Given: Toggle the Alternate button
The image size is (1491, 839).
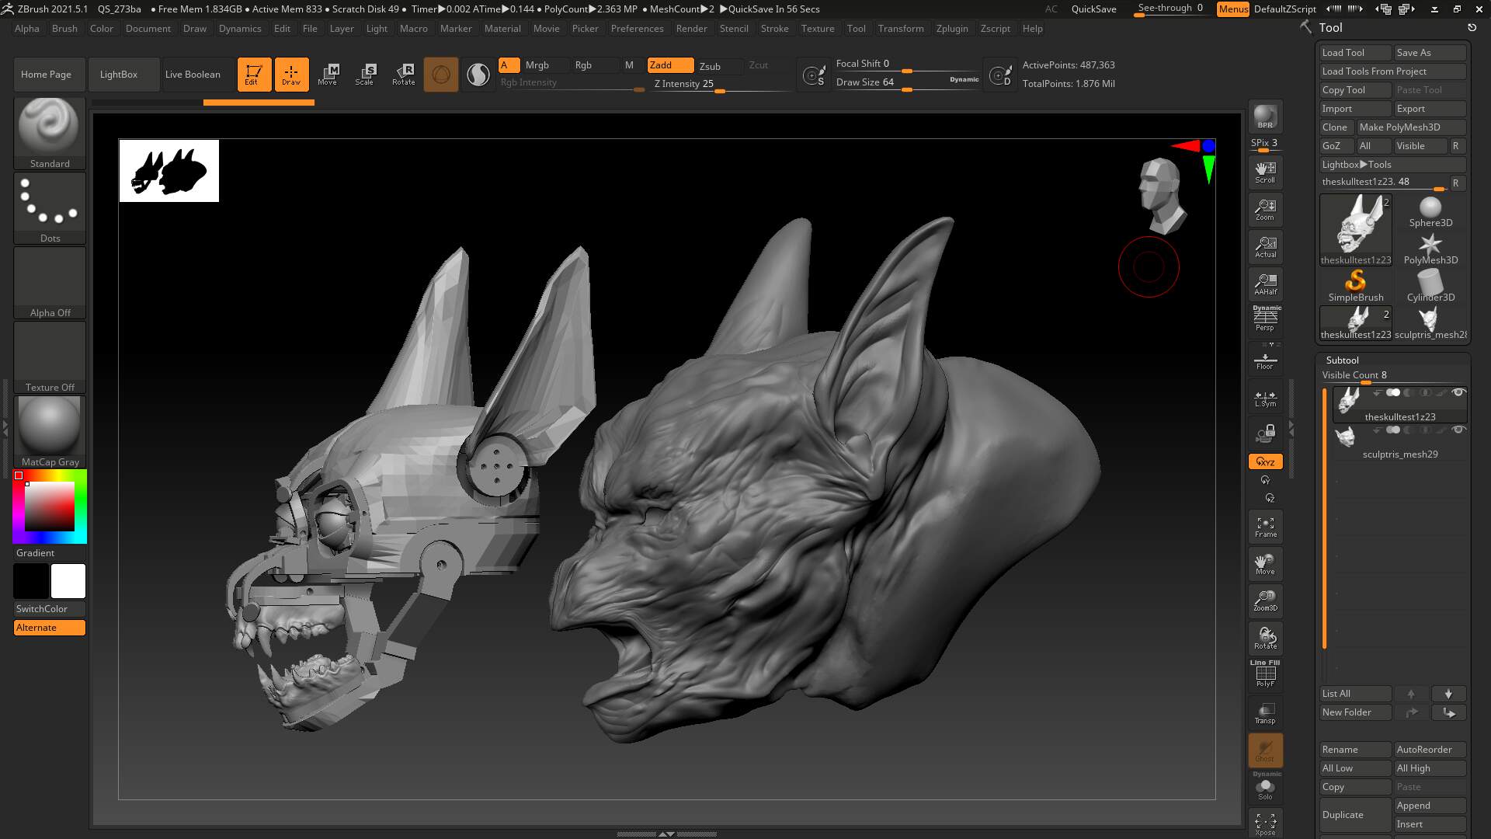Looking at the screenshot, I should pos(50,628).
